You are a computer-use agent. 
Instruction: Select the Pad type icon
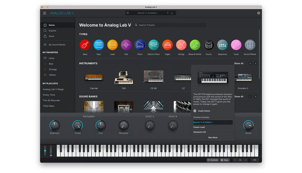click(x=126, y=45)
